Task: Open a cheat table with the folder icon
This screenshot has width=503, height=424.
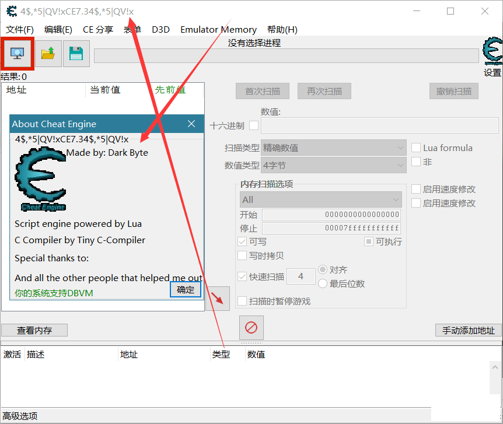Action: [48, 54]
